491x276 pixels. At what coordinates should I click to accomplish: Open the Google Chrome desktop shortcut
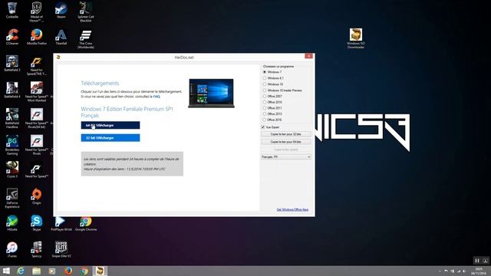click(85, 223)
